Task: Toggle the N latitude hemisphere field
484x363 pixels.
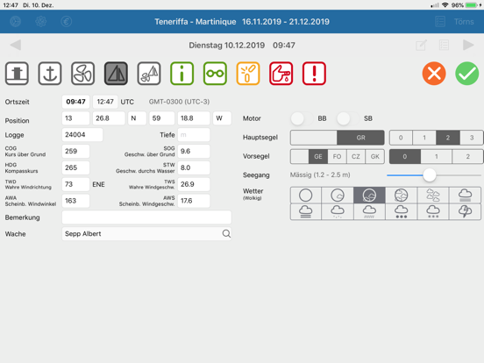Action: (x=137, y=118)
